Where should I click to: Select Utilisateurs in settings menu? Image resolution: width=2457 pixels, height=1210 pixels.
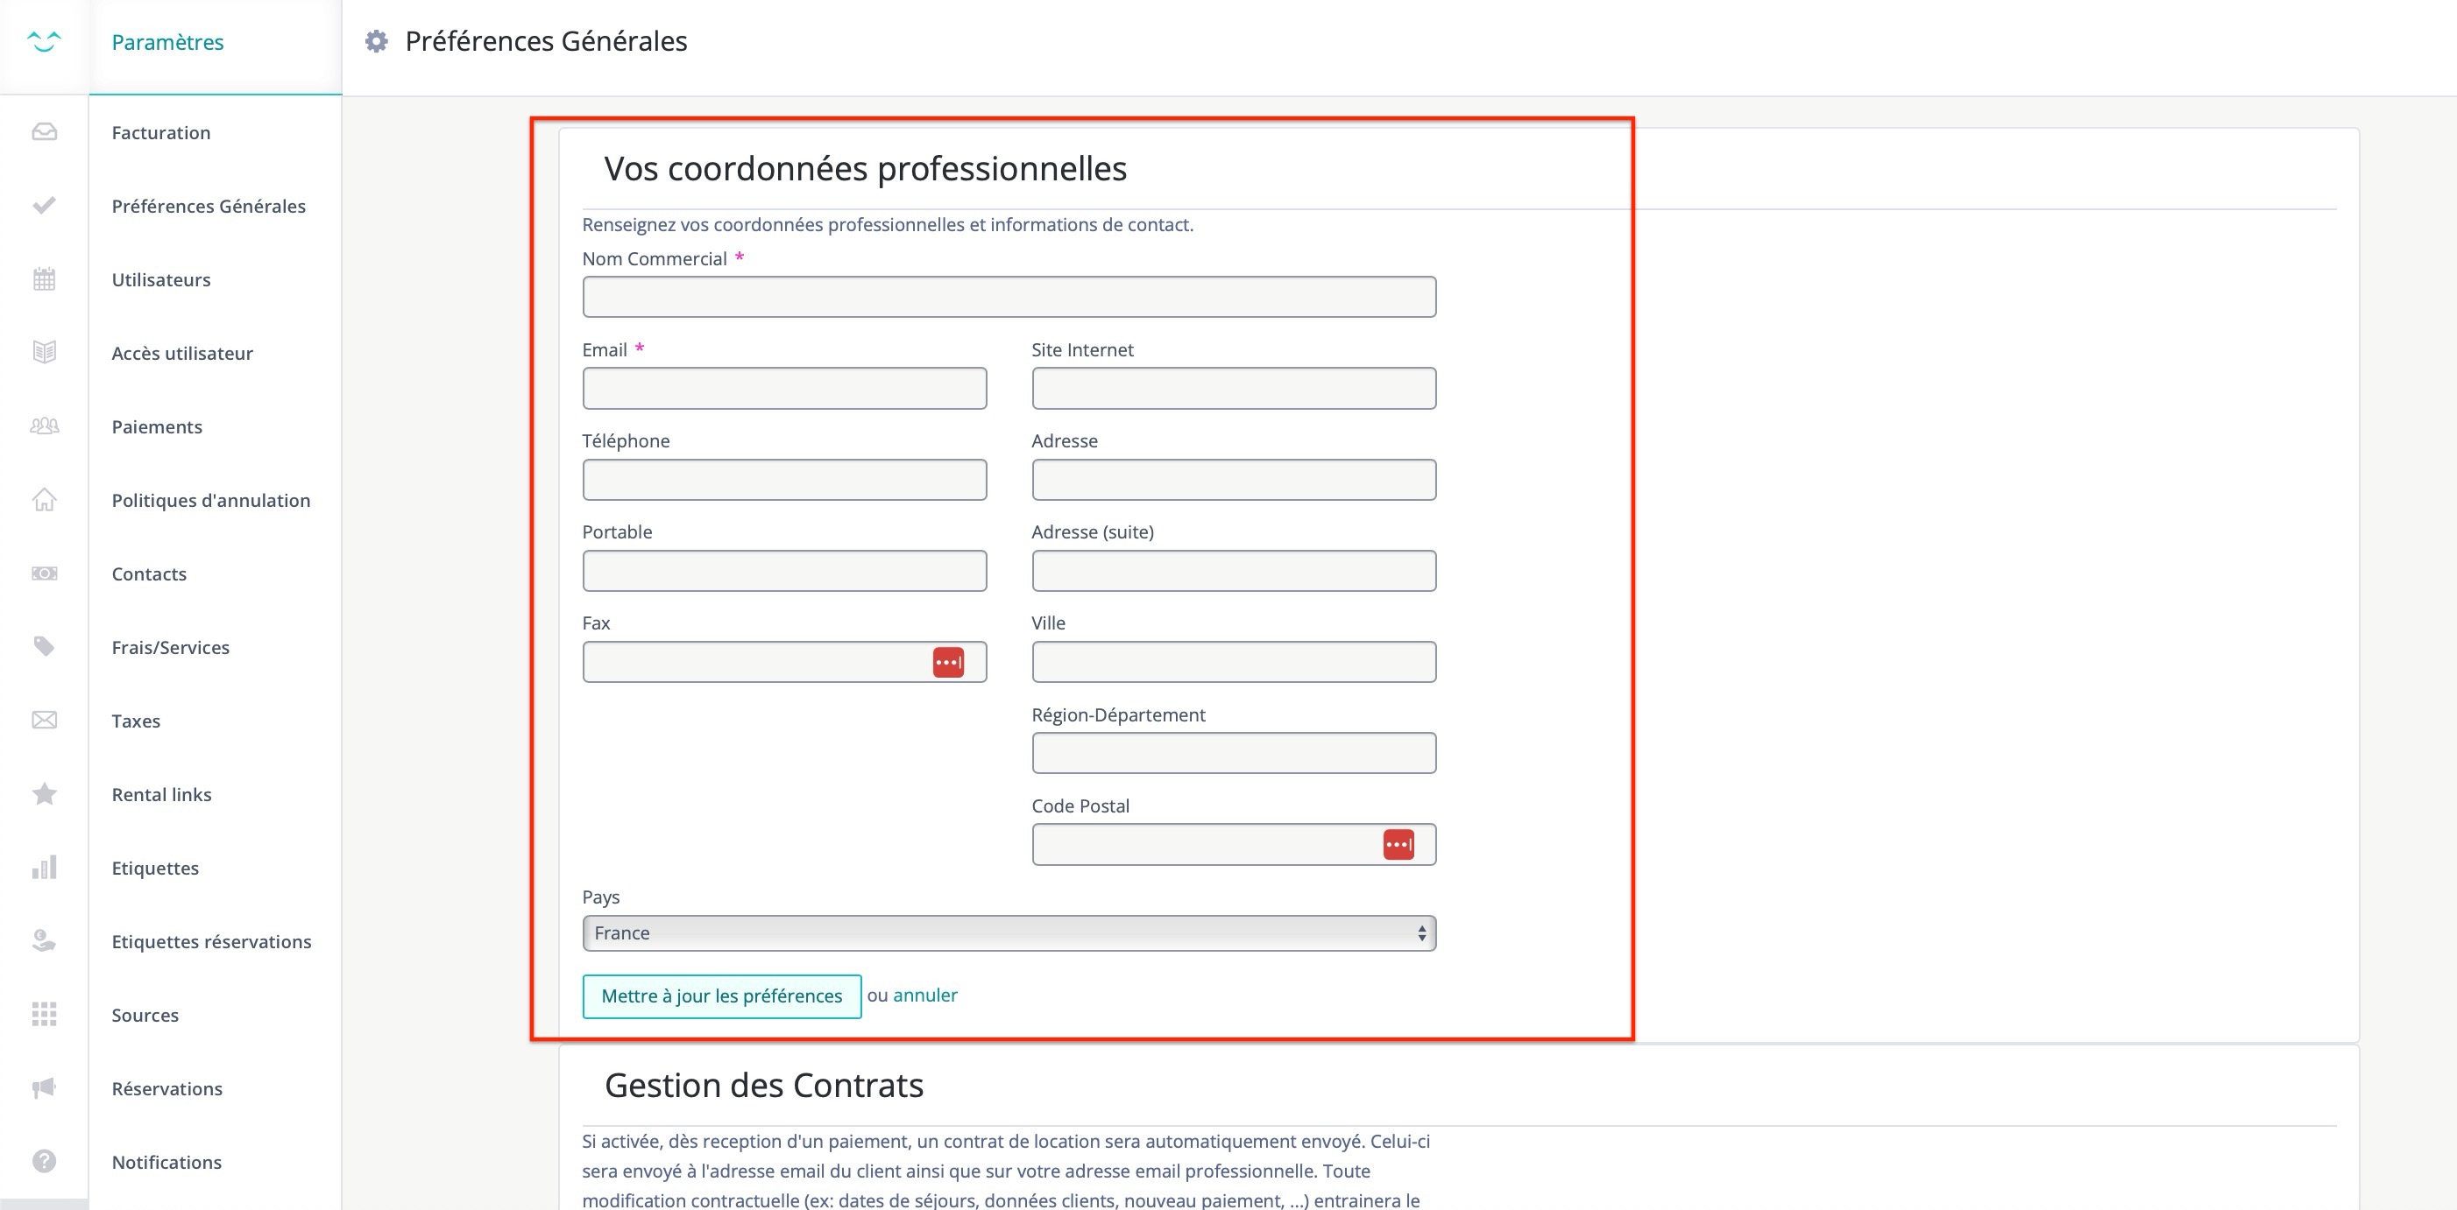pyautogui.click(x=160, y=280)
